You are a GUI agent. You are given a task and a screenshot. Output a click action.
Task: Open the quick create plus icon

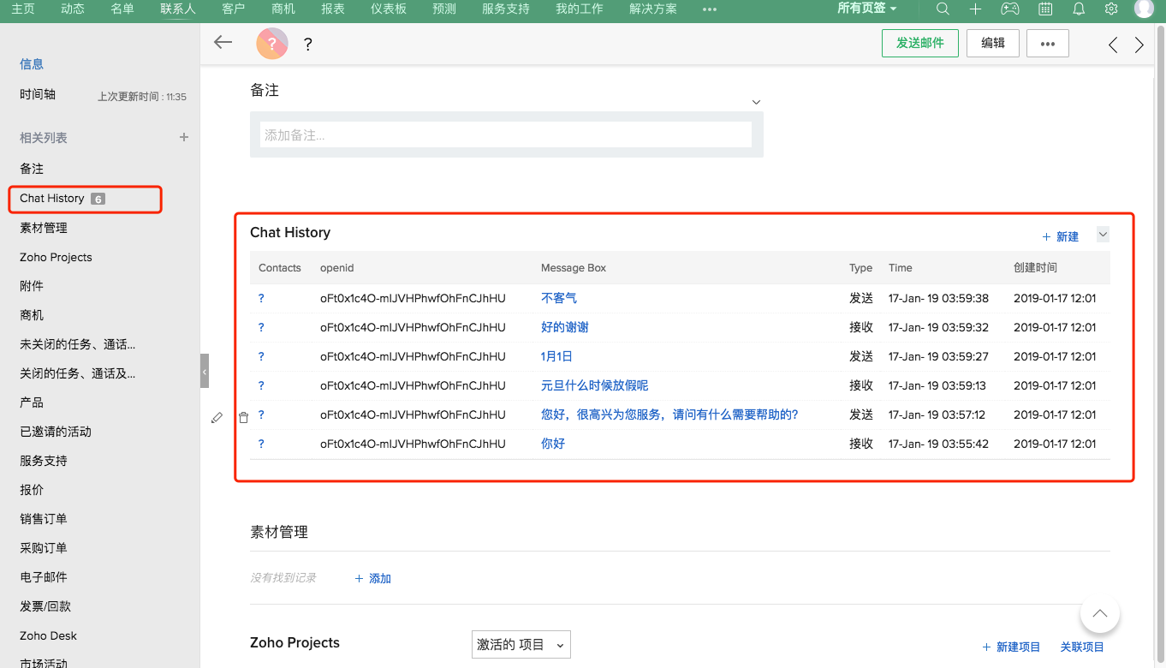tap(975, 9)
